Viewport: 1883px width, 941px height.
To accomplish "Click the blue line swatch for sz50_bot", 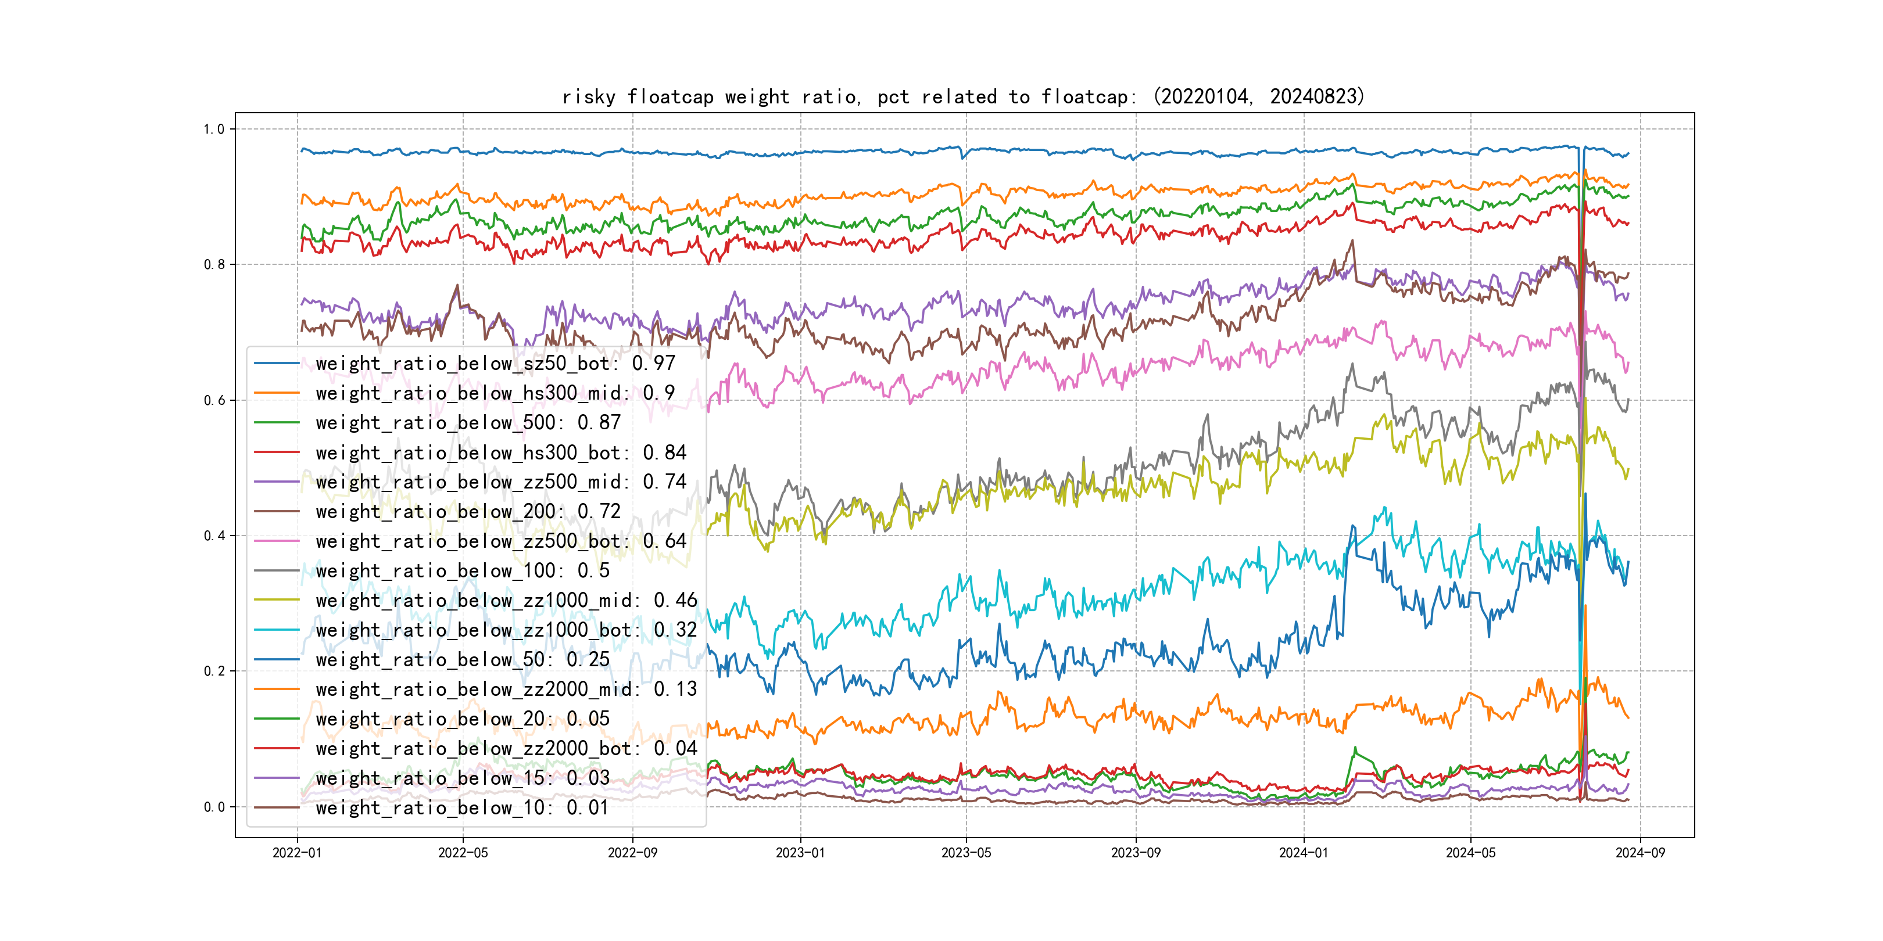I will tap(276, 363).
